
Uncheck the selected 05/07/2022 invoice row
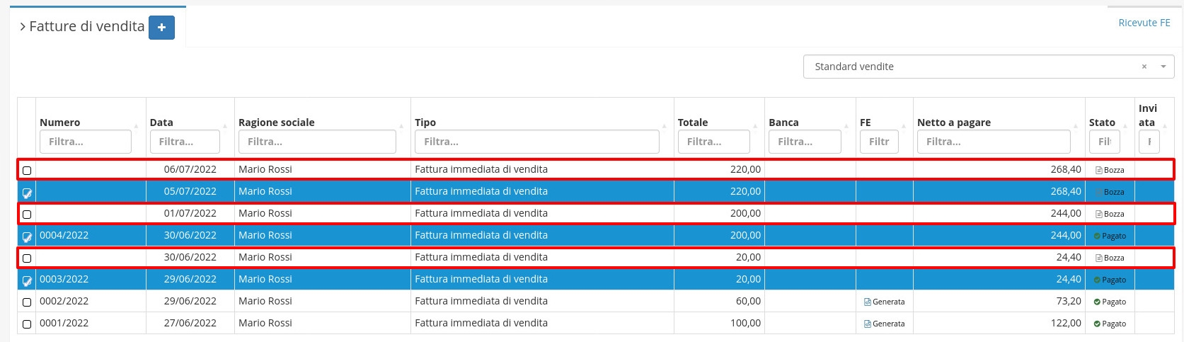click(27, 193)
